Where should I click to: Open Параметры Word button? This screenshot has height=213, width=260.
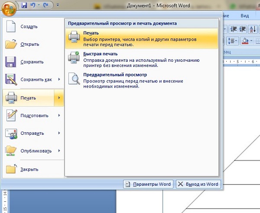[148, 184]
